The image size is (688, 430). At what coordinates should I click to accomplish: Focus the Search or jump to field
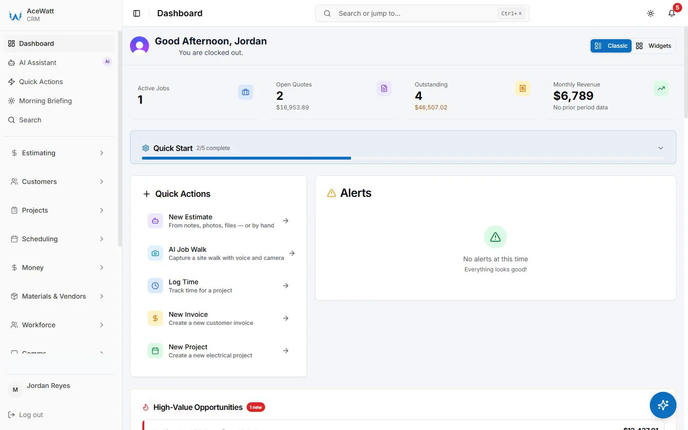[422, 13]
